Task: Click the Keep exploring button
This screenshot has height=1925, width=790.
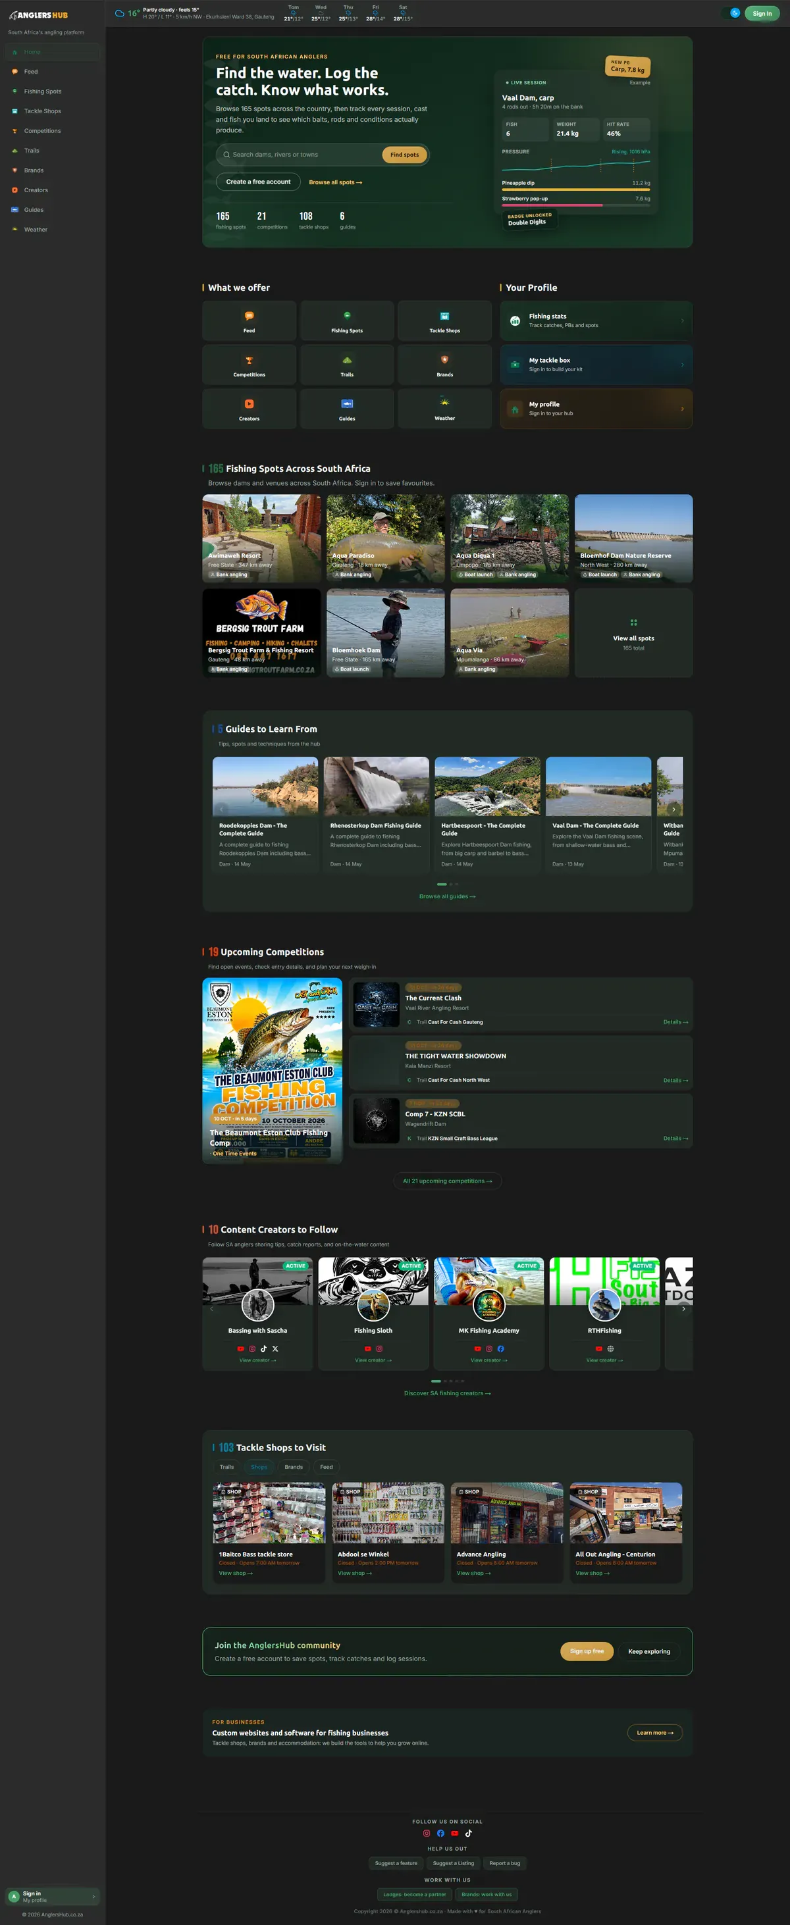Action: (648, 1651)
